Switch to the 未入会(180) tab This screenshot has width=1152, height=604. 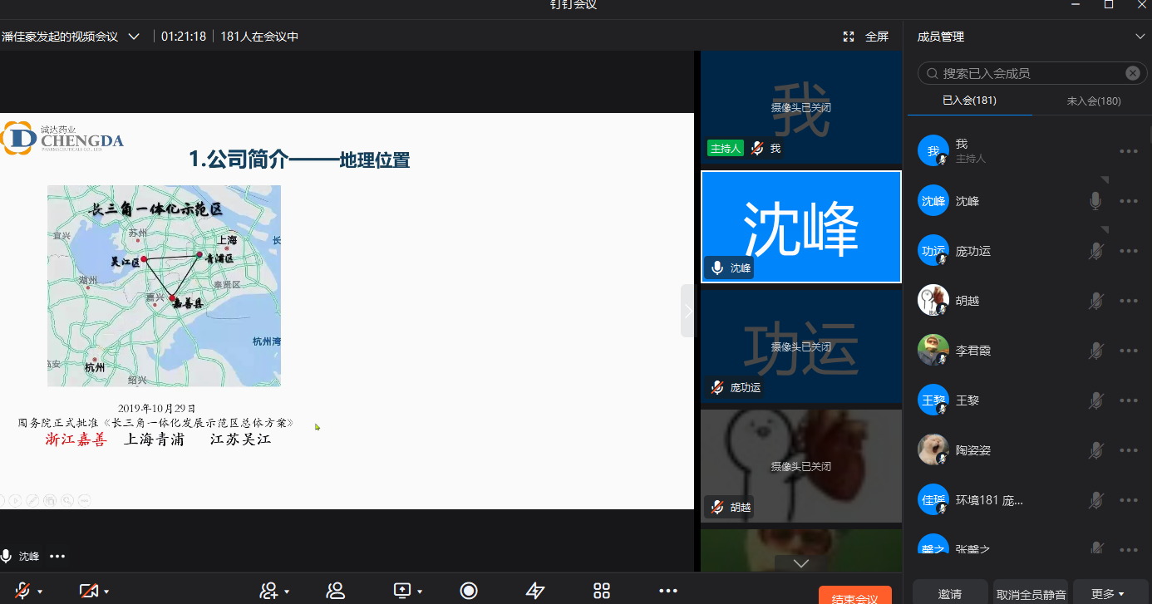point(1093,101)
